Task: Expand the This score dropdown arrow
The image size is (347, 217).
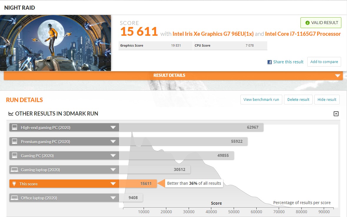Action: [x=113, y=184]
